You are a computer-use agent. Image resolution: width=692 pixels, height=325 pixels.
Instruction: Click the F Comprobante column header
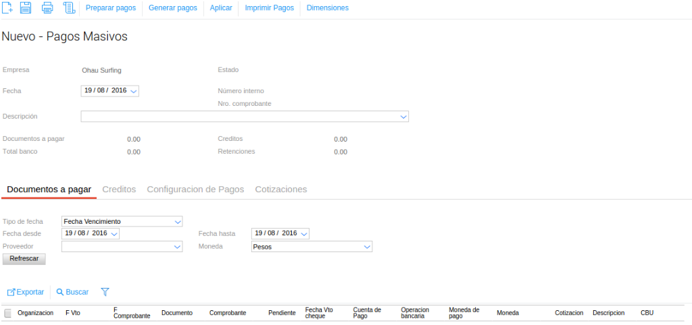tap(132, 313)
